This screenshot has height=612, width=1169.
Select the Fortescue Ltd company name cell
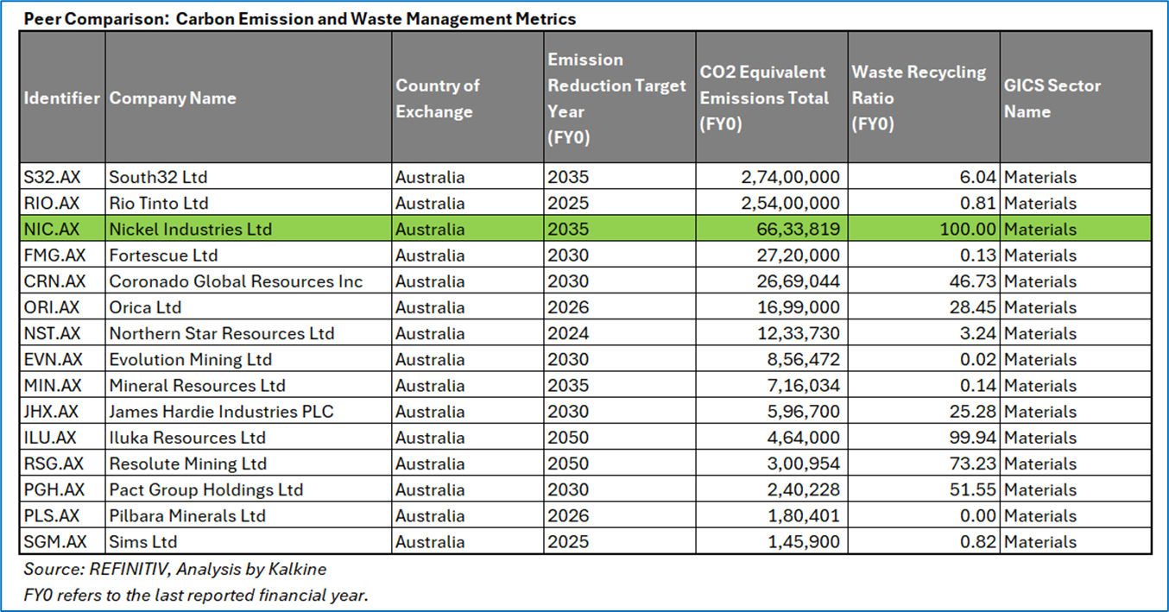(x=163, y=256)
